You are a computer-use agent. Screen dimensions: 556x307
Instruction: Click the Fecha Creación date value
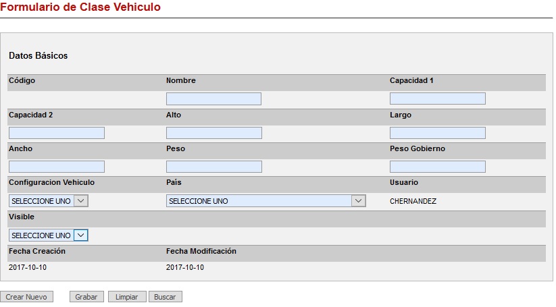tap(28, 267)
